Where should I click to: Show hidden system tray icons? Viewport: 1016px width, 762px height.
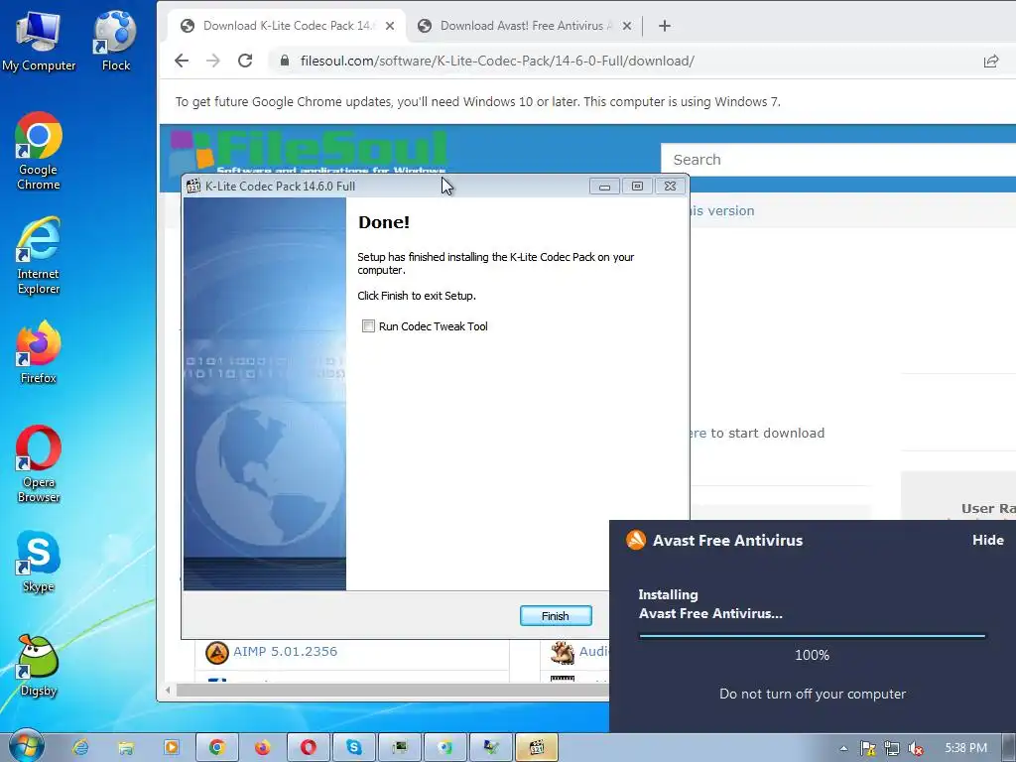coord(843,748)
